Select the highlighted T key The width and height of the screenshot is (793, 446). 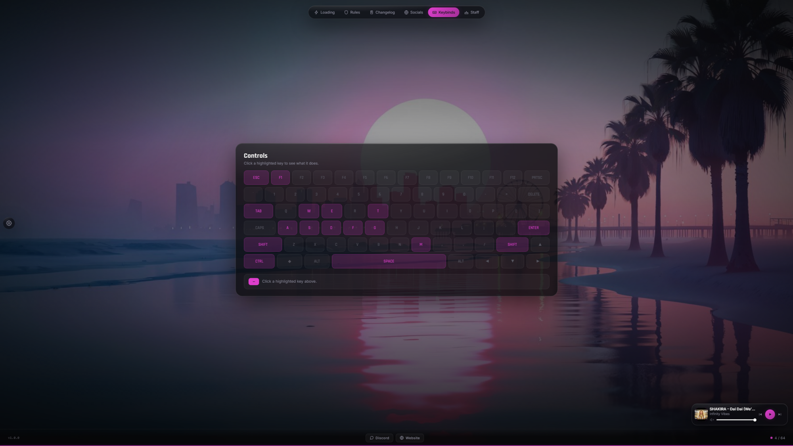click(378, 211)
